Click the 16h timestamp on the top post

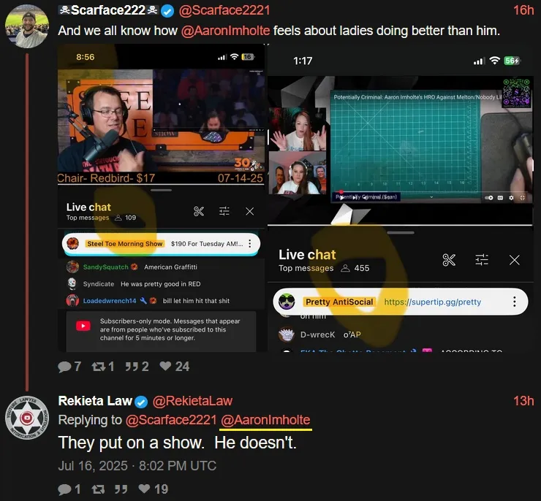coord(523,10)
